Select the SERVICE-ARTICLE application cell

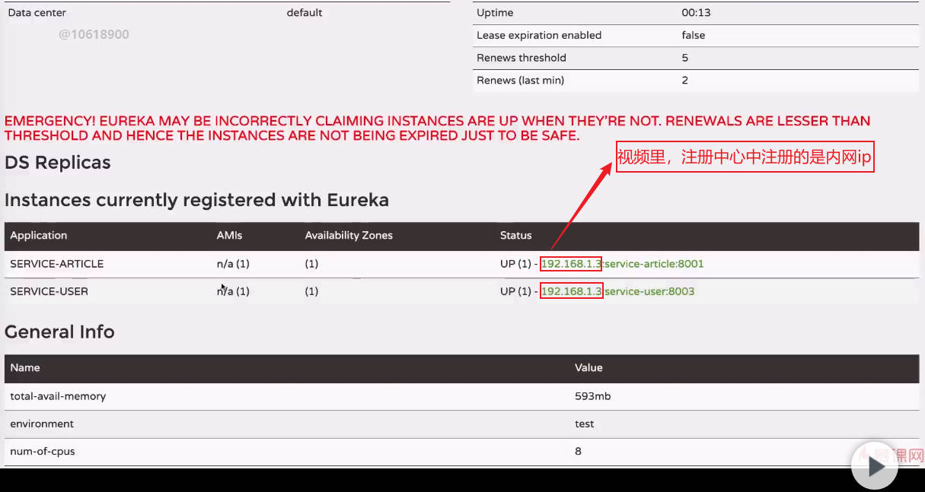(57, 264)
